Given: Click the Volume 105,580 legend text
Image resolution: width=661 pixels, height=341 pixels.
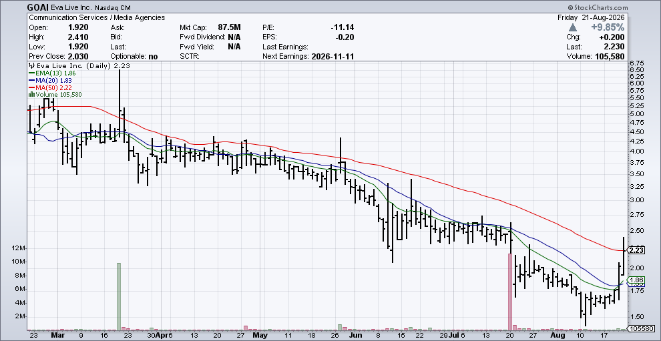Looking at the screenshot, I should (59, 94).
